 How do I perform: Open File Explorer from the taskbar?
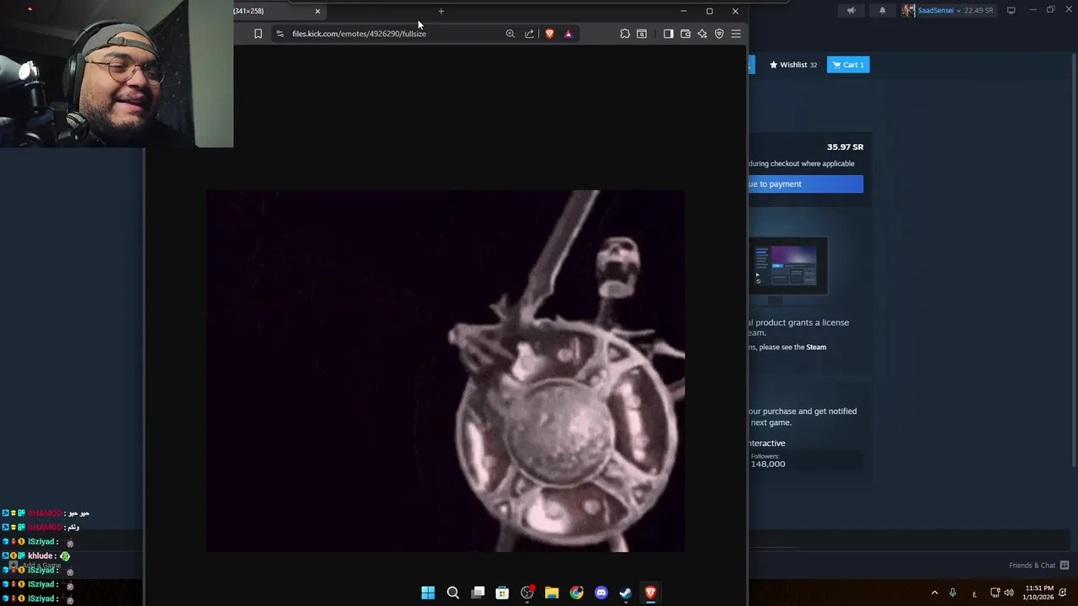pyautogui.click(x=552, y=593)
